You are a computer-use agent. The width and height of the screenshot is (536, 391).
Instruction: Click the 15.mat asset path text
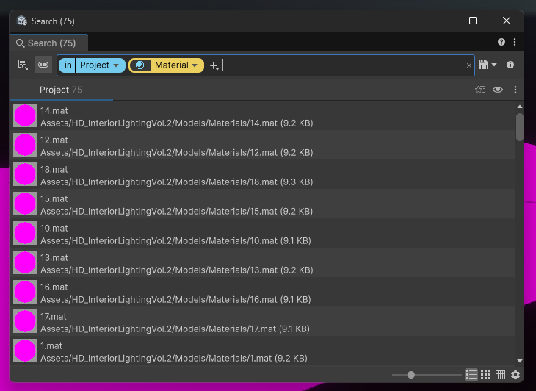[x=176, y=212]
